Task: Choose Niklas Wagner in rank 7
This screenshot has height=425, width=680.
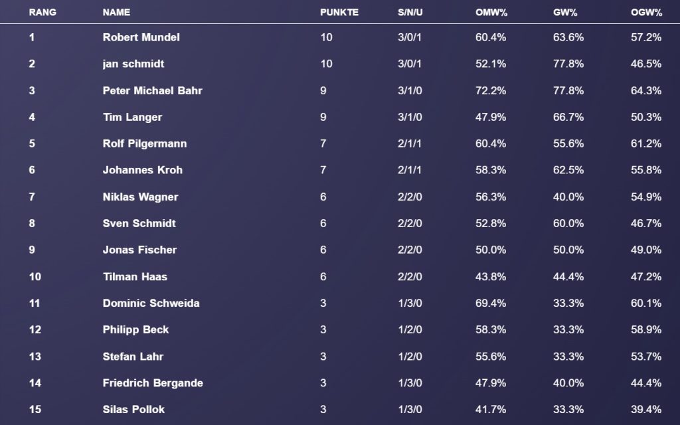Action: click(140, 197)
